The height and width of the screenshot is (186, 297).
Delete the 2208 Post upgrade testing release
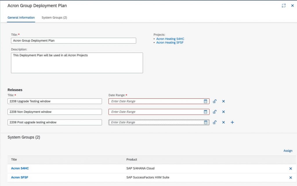click(224, 122)
